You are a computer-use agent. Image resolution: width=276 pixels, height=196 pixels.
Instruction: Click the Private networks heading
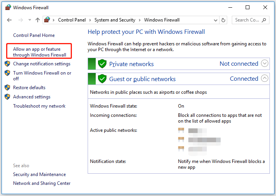(131, 64)
